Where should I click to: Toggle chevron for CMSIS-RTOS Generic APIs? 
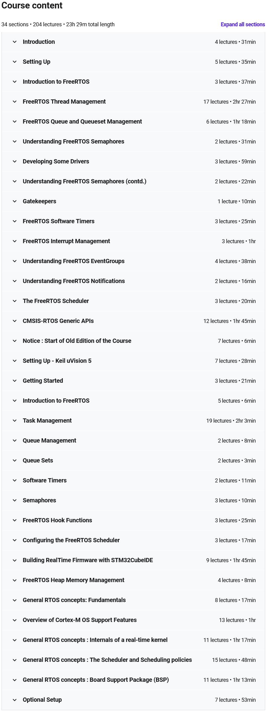tap(14, 321)
